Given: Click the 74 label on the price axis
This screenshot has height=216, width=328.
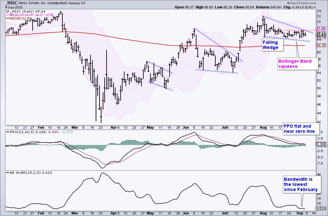Looking at the screenshot, I should [319, 11].
